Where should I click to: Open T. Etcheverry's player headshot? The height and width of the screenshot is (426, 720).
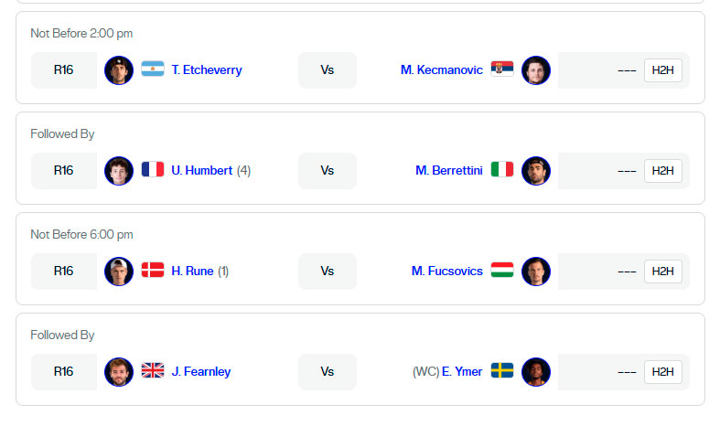point(119,69)
